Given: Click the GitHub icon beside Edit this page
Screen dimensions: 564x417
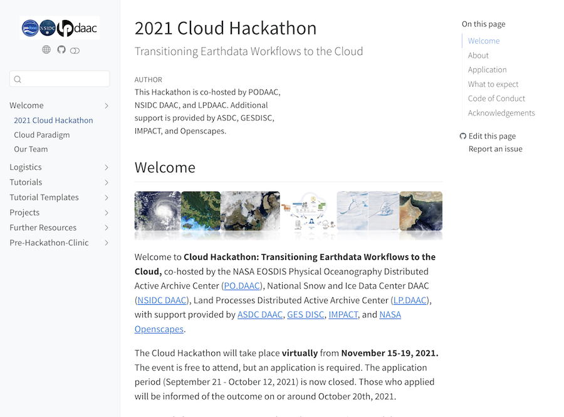Looking at the screenshot, I should click(463, 136).
